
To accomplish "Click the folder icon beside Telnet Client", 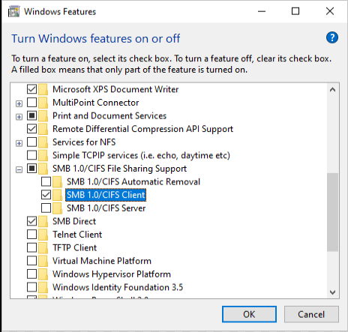I will click(x=43, y=235).
